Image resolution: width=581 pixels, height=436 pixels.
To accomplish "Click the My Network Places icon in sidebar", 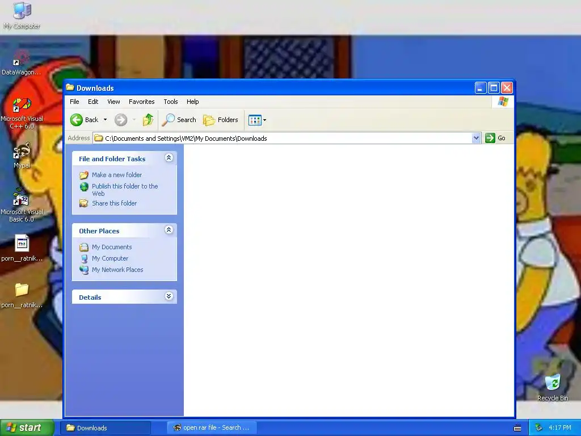I will 84,270.
